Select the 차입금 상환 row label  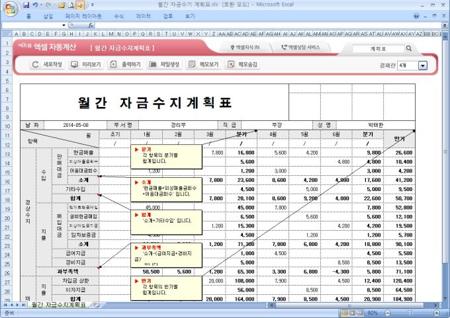(x=75, y=281)
